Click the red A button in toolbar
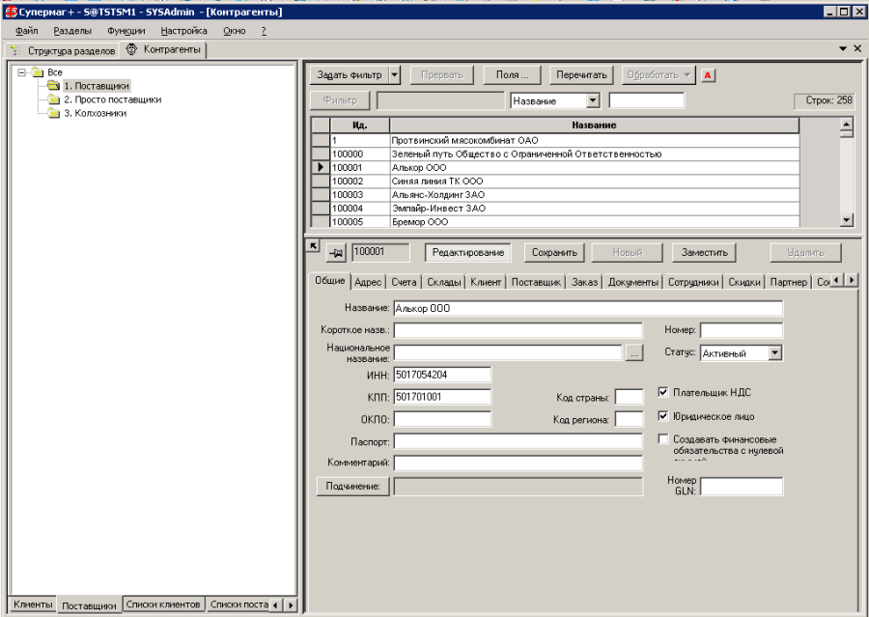869x617 pixels. pyautogui.click(x=708, y=75)
